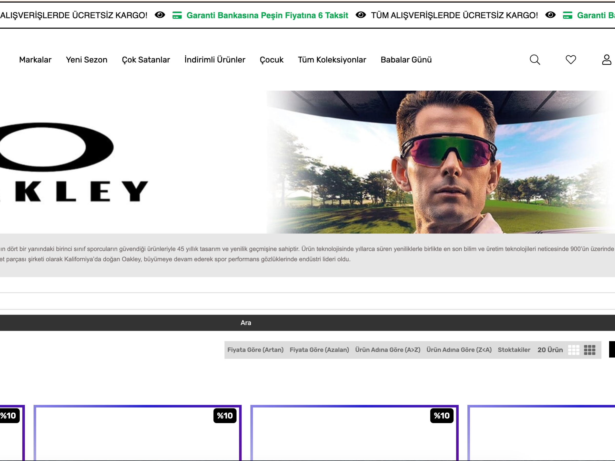The height and width of the screenshot is (461, 615).
Task: Click the description line mentioning 45 yıllık tasarım
Action: (x=307, y=249)
